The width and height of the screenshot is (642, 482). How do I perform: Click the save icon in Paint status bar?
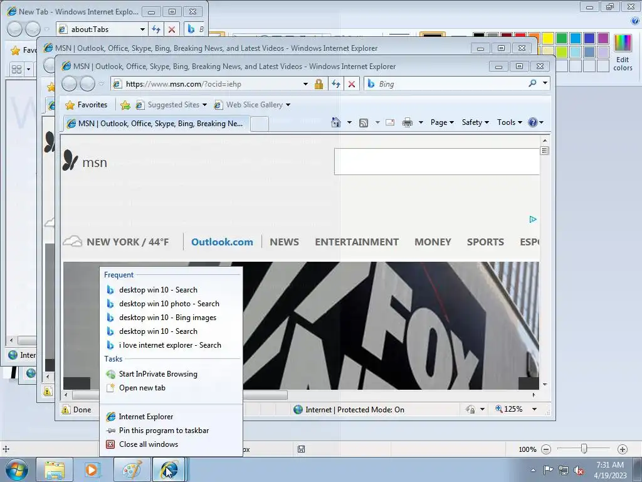[301, 449]
